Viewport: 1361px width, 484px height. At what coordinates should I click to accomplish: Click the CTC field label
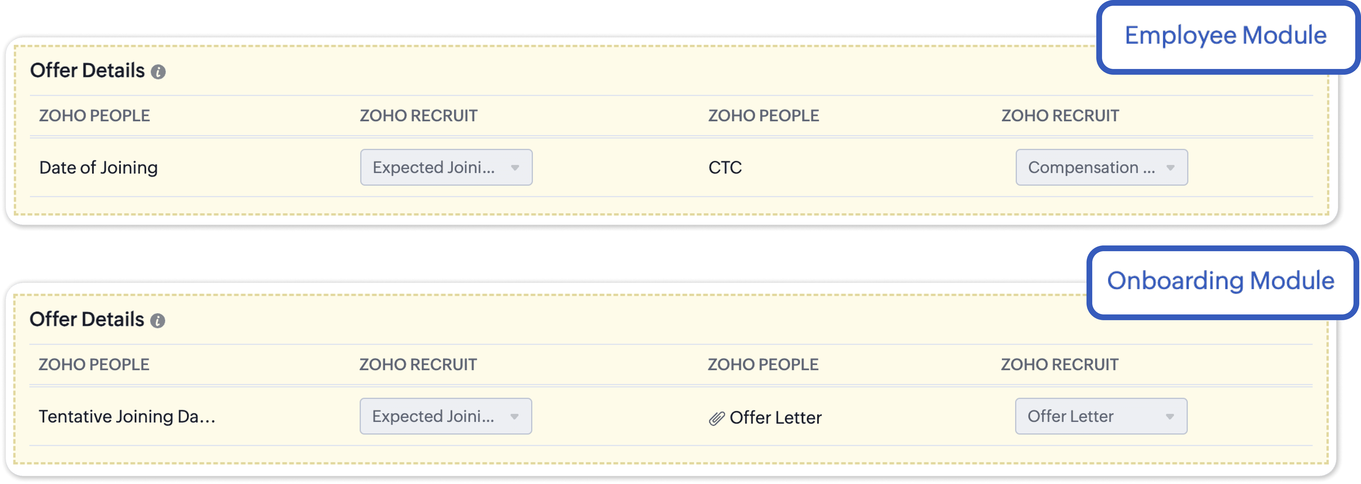coord(725,168)
